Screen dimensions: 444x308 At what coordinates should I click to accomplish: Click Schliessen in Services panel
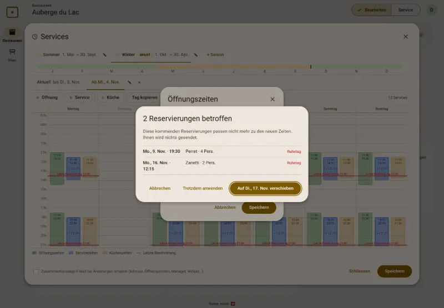pos(359,271)
